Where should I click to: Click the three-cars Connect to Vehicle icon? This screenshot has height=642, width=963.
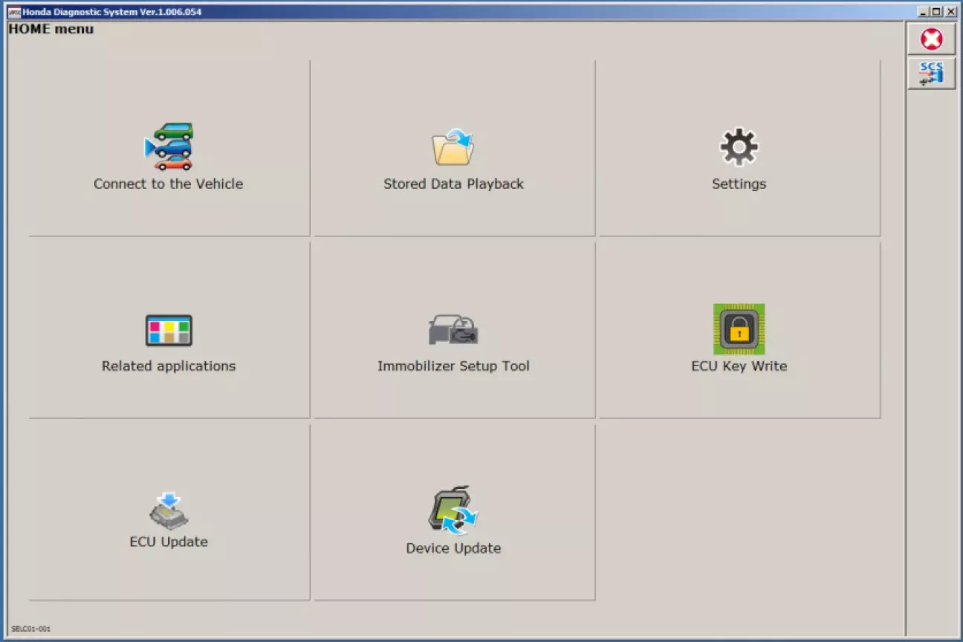click(169, 146)
